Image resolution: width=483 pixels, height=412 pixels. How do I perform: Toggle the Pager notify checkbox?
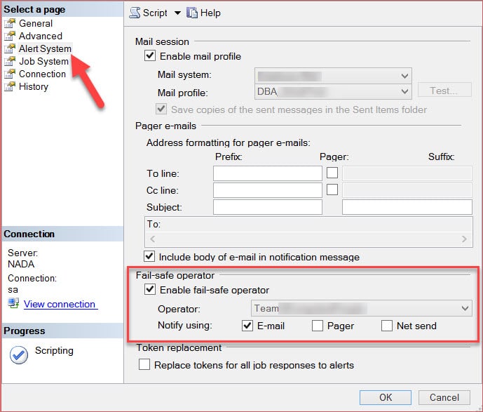(x=318, y=326)
